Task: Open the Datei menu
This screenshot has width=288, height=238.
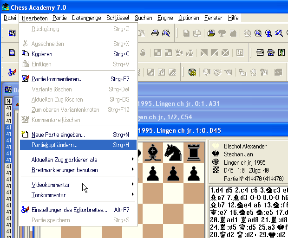Action: click(10, 18)
